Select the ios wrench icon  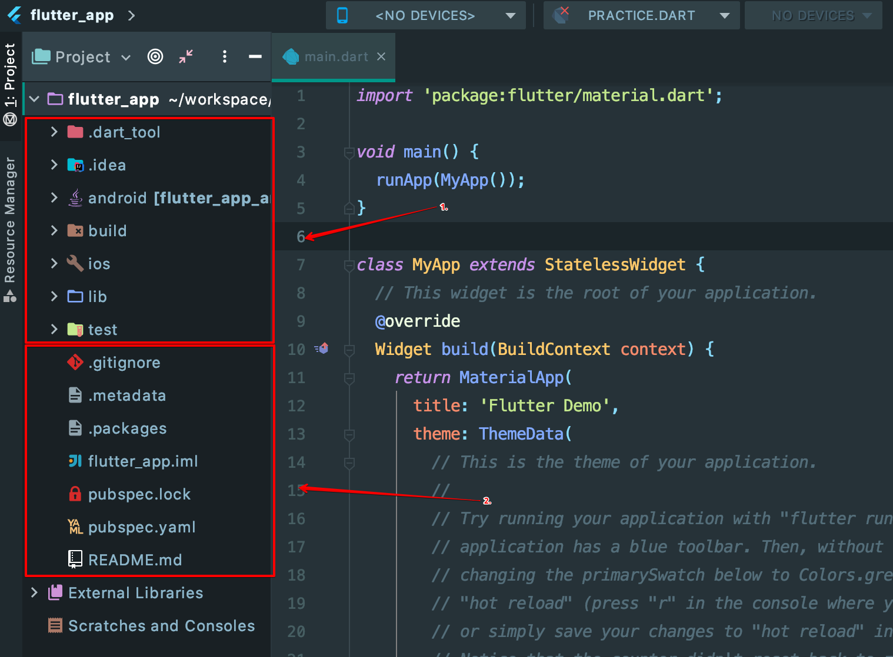pyautogui.click(x=75, y=263)
